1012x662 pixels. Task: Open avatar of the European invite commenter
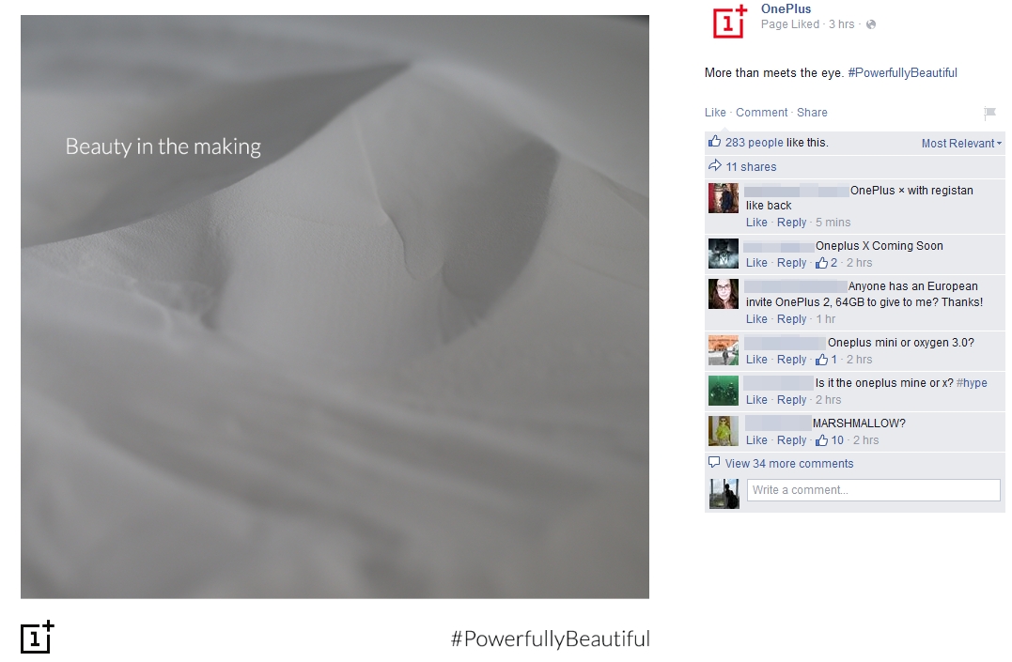(724, 294)
